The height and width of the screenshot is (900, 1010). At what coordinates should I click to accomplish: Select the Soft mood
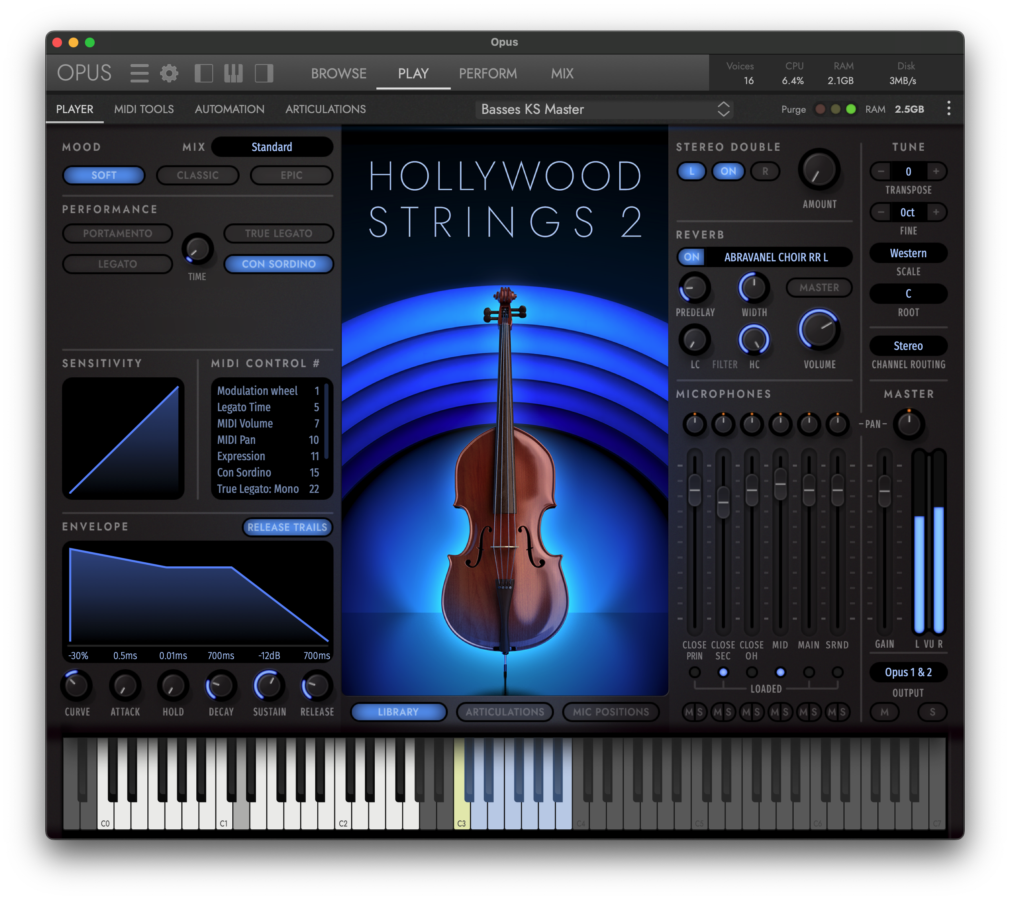pos(104,175)
